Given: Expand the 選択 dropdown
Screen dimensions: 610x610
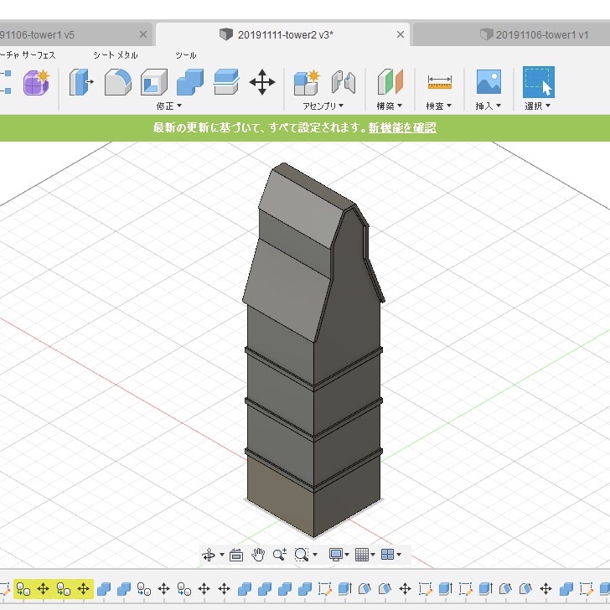Looking at the screenshot, I should pos(538,106).
